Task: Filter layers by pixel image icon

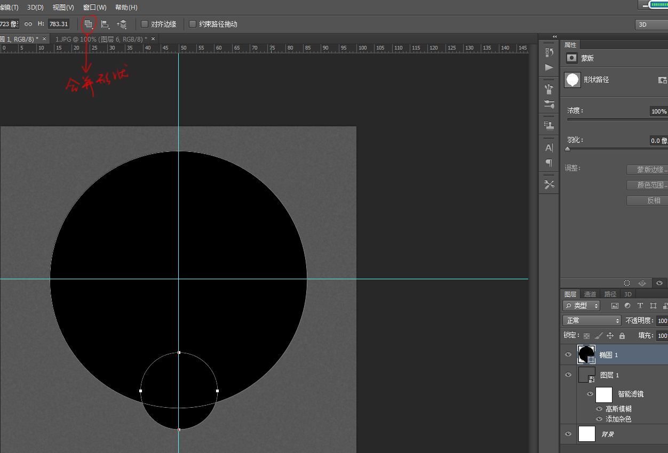Action: point(615,306)
